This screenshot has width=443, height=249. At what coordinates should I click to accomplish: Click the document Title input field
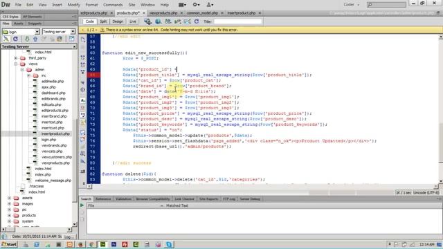coord(238,21)
